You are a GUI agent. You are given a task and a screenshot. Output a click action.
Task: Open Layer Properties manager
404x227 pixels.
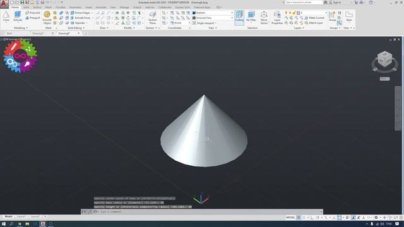(x=277, y=18)
